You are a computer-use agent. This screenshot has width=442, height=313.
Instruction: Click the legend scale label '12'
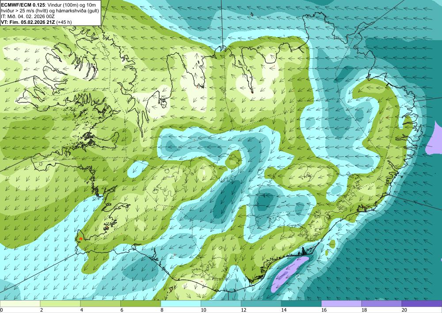(x=244, y=310)
